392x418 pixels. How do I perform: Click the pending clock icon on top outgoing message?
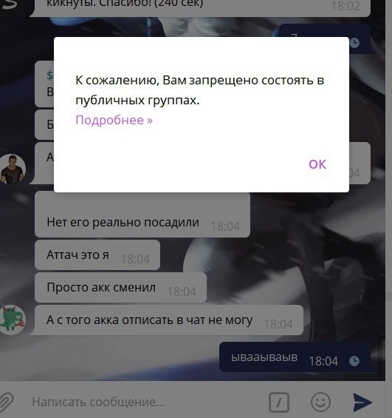click(x=354, y=43)
